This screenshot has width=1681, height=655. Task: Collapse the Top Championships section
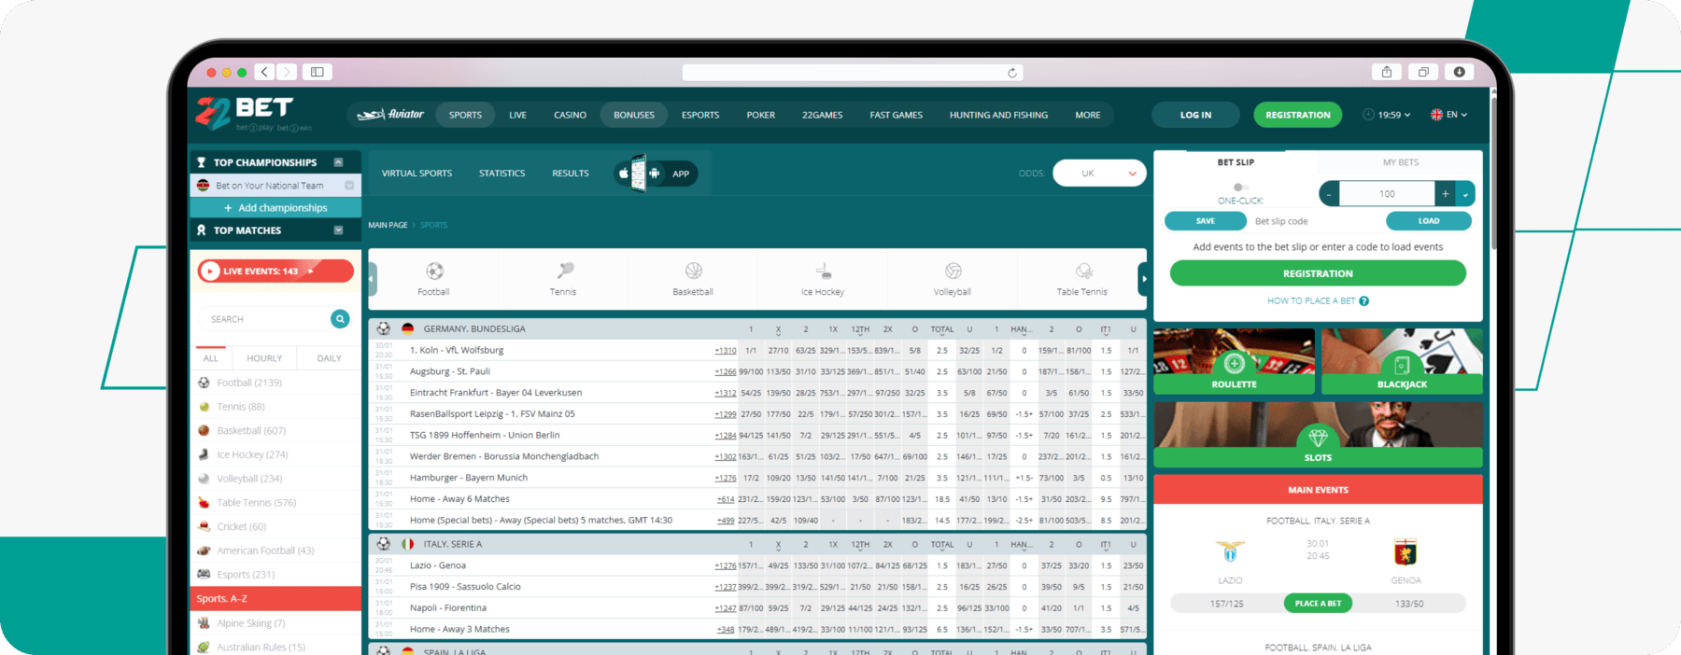(x=338, y=162)
